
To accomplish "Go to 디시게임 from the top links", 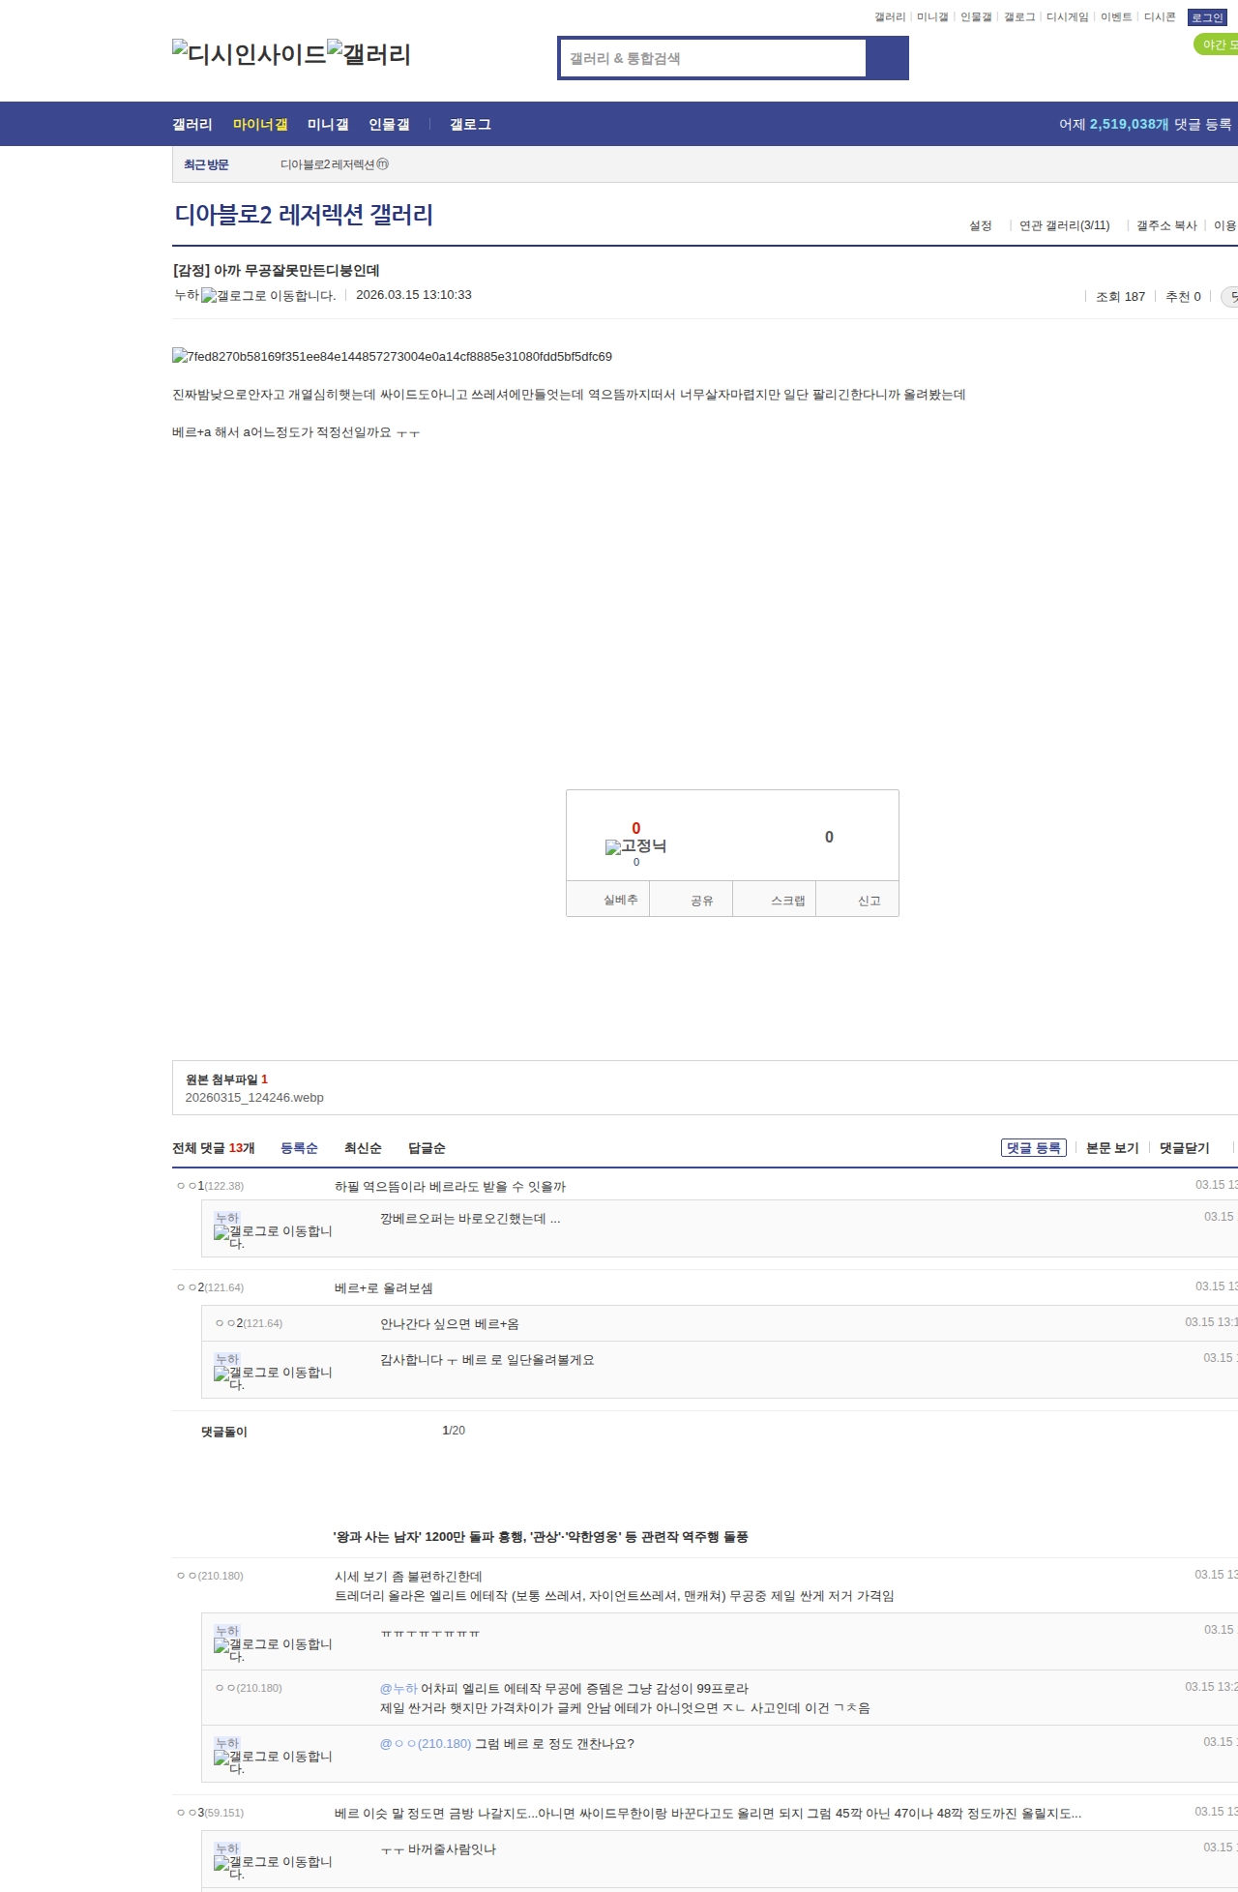I will 1068,17.
